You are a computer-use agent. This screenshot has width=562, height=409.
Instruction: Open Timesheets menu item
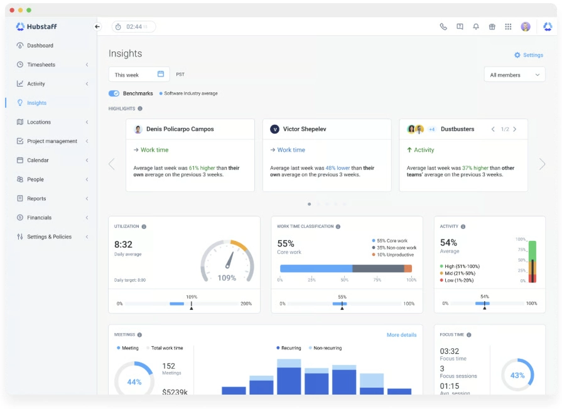(x=41, y=65)
